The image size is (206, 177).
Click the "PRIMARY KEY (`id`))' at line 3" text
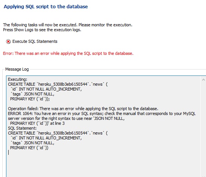tap(37, 123)
